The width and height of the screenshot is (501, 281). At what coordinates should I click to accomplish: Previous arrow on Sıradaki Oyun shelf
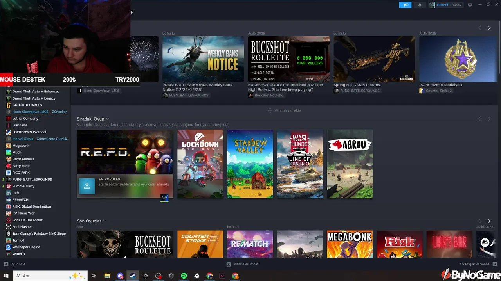pyautogui.click(x=479, y=119)
